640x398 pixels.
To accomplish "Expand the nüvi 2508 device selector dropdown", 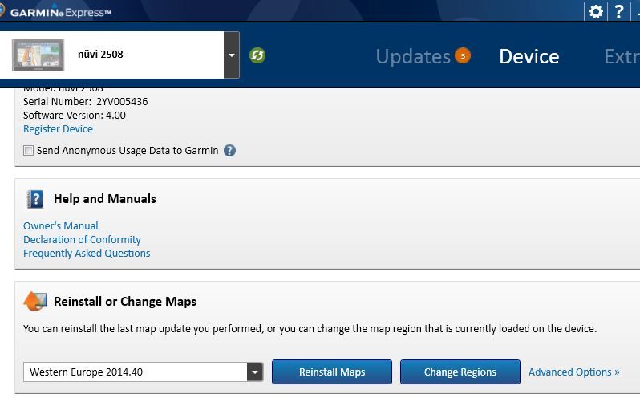I will point(232,55).
